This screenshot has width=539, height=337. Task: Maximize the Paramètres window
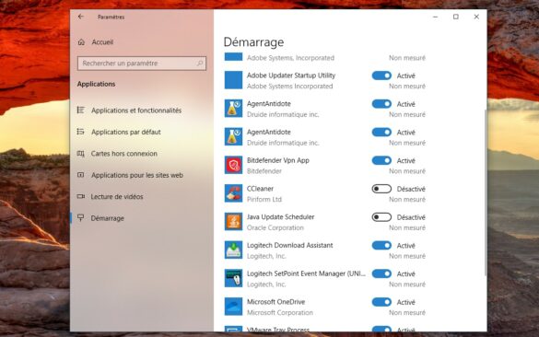pos(456,17)
